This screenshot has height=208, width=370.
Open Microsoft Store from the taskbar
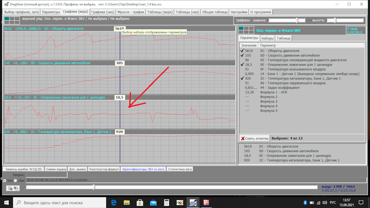140,203
